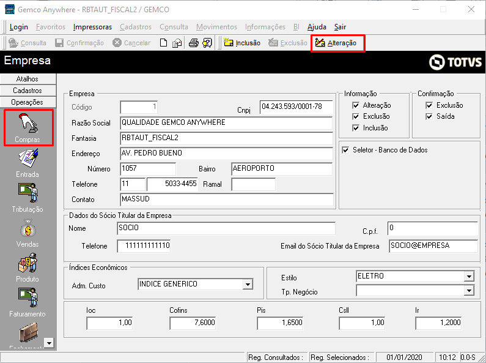Click the Razão Social field

click(226, 123)
